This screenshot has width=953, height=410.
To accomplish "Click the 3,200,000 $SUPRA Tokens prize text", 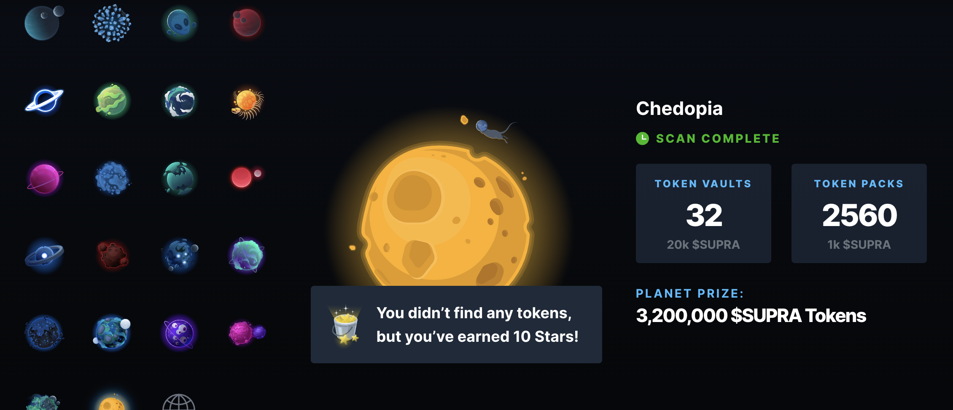I will 751,316.
